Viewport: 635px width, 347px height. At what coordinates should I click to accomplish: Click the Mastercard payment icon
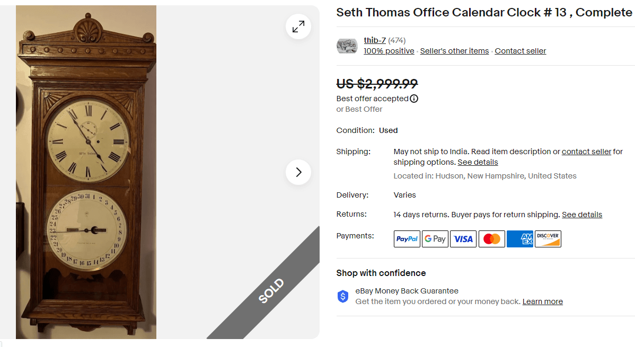click(491, 238)
